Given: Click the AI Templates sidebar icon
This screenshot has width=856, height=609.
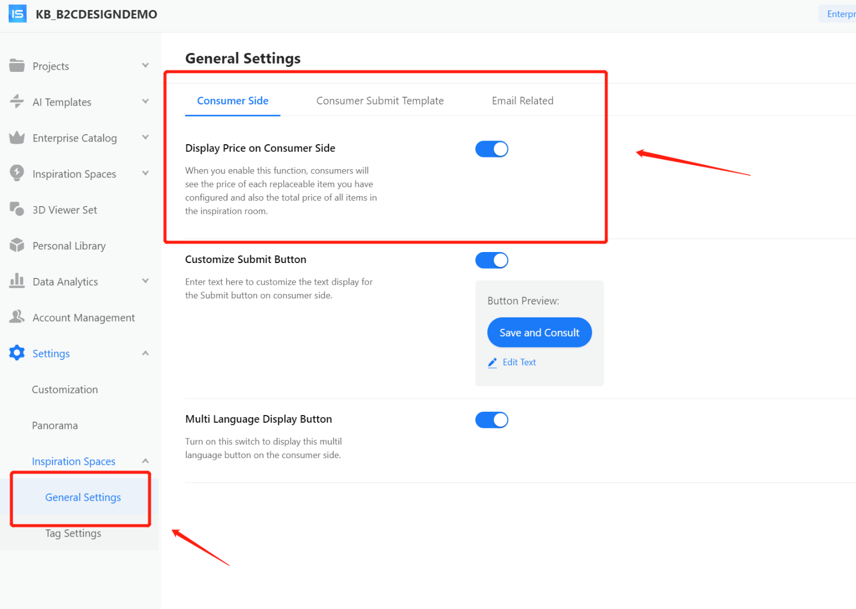Looking at the screenshot, I should pyautogui.click(x=17, y=102).
